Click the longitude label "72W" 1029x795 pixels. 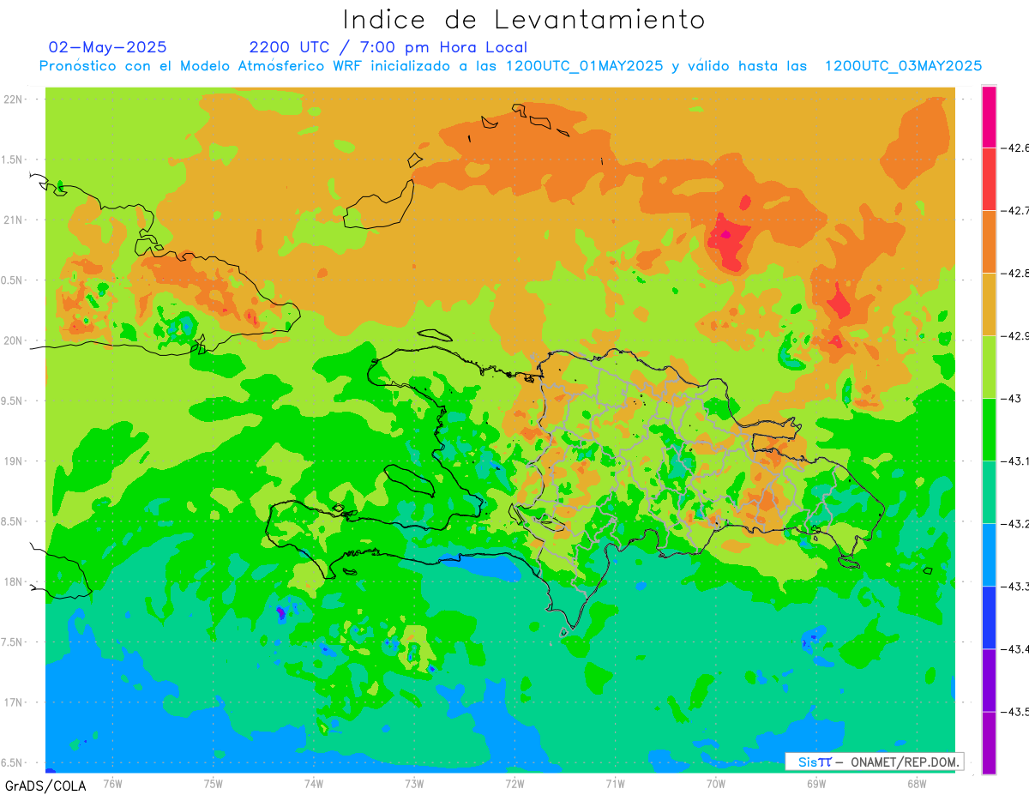[514, 783]
